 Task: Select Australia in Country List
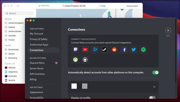[x=12, y=76]
